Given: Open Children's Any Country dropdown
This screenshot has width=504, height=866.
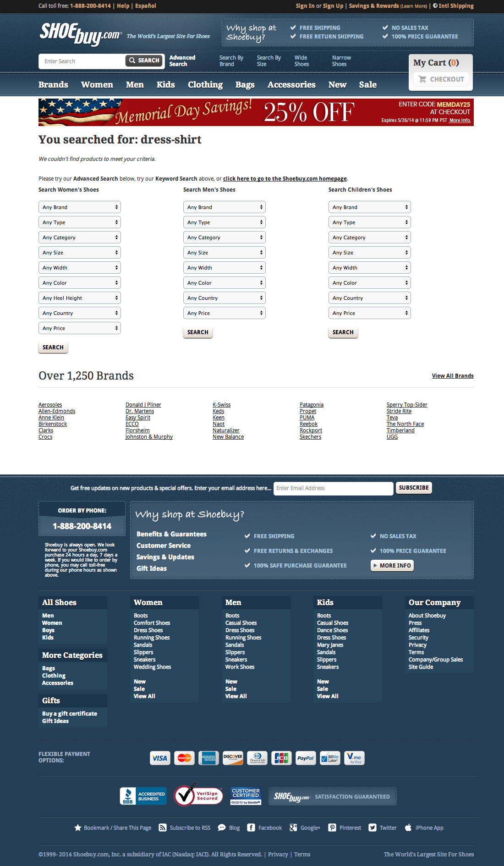Looking at the screenshot, I should click(370, 298).
